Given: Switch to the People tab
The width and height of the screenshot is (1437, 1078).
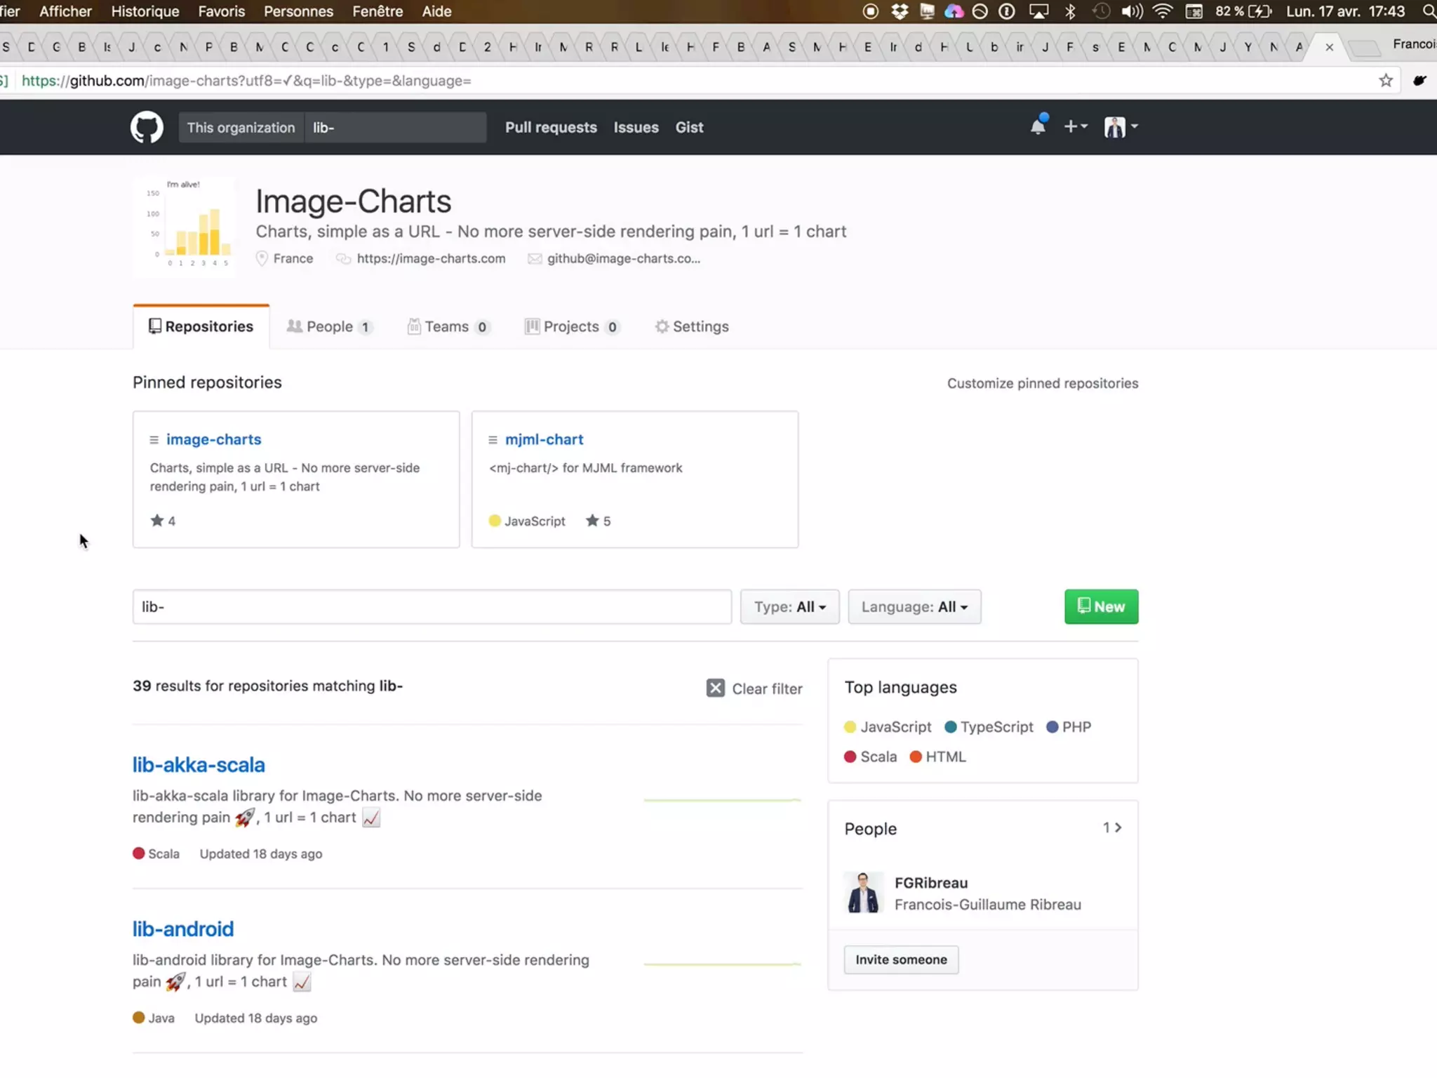Looking at the screenshot, I should point(329,326).
